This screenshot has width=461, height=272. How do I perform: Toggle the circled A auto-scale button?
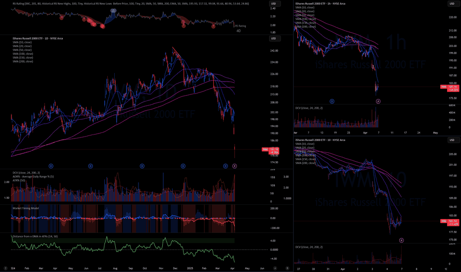click(x=275, y=268)
